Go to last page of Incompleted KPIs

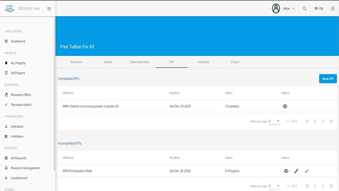(331, 186)
